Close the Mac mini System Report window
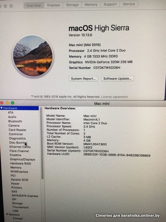Viewport: 166px width, 222px height. (2, 103)
